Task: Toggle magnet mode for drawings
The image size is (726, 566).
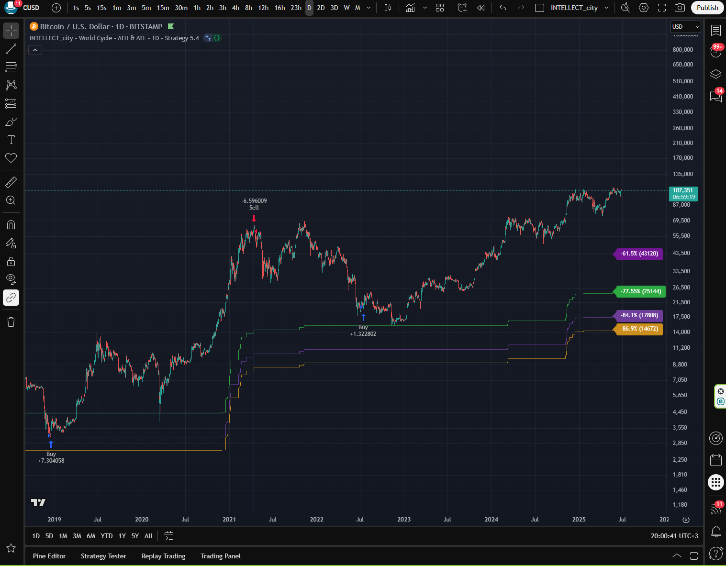Action: (x=11, y=225)
